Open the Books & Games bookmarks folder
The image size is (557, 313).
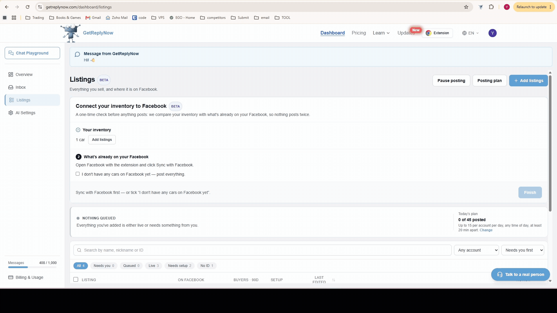click(65, 18)
